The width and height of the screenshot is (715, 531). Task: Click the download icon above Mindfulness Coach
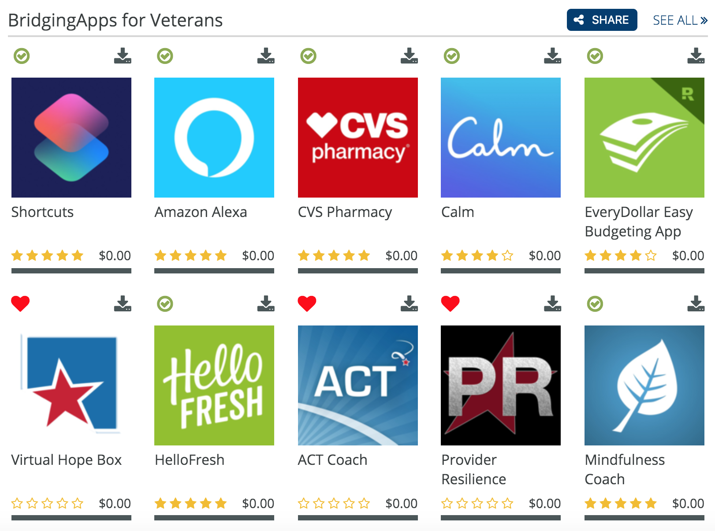(x=696, y=304)
